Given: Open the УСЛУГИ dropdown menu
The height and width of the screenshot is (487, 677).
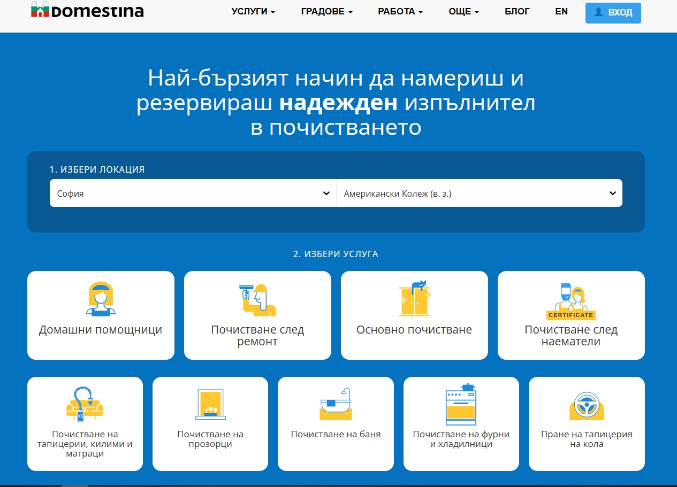Looking at the screenshot, I should pyautogui.click(x=253, y=12).
